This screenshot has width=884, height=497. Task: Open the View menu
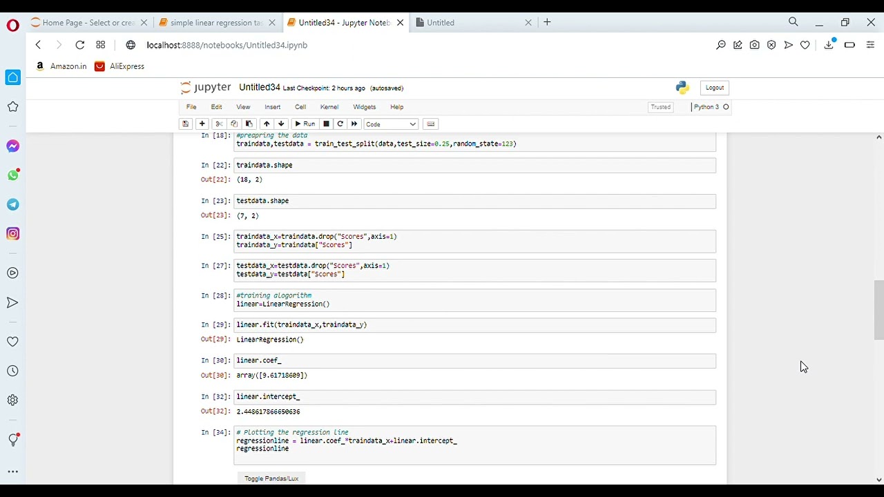pos(243,107)
